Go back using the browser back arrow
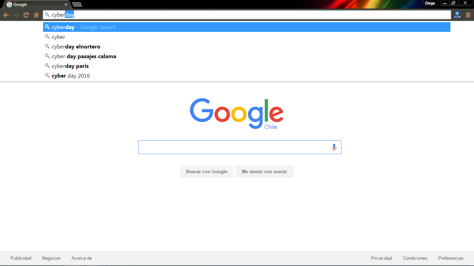 6,15
